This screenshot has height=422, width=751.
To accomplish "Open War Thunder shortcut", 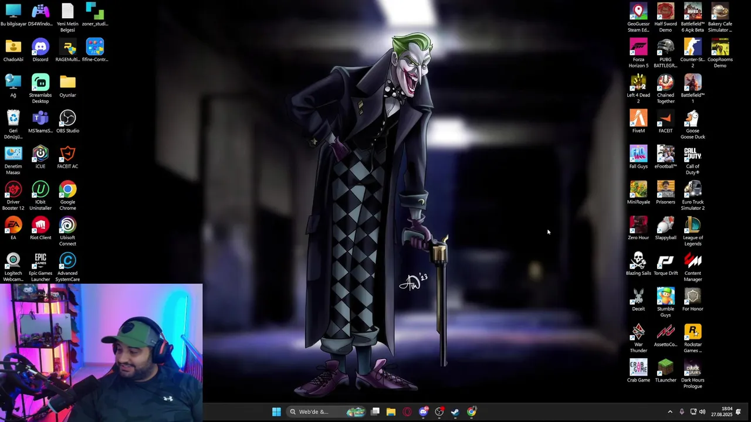I will pos(638,338).
